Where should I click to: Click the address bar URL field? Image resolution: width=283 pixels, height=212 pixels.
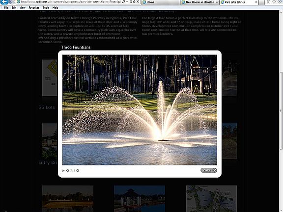coord(69,2)
